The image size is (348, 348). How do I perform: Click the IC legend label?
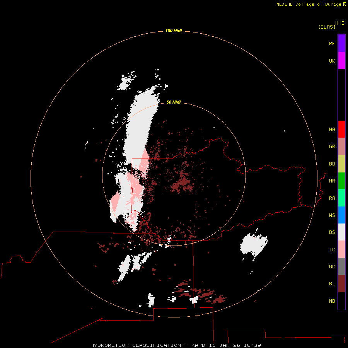coord(332,250)
